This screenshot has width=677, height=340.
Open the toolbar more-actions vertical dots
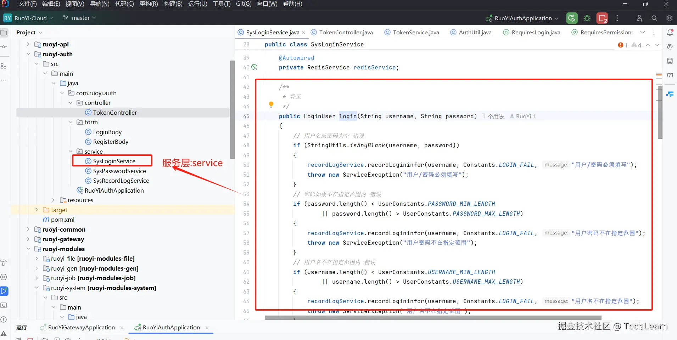[617, 18]
